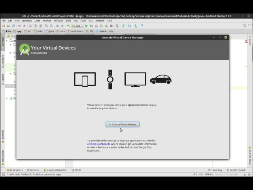Click the Save All toolbar icon

coord(8,26)
